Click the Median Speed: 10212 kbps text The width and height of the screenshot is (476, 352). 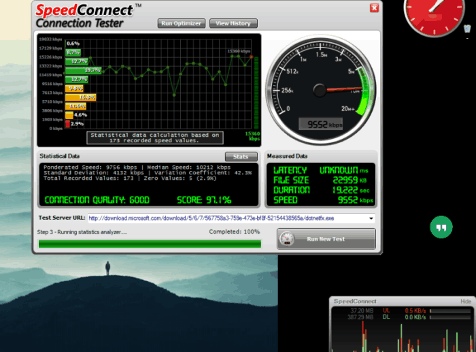tap(189, 167)
